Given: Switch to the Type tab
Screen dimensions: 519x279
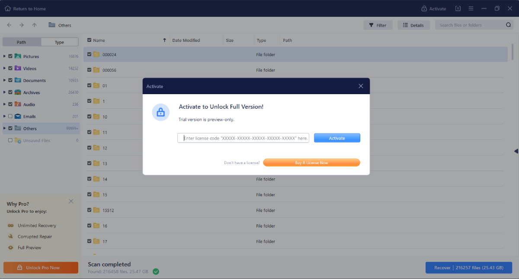Looking at the screenshot, I should coord(60,42).
